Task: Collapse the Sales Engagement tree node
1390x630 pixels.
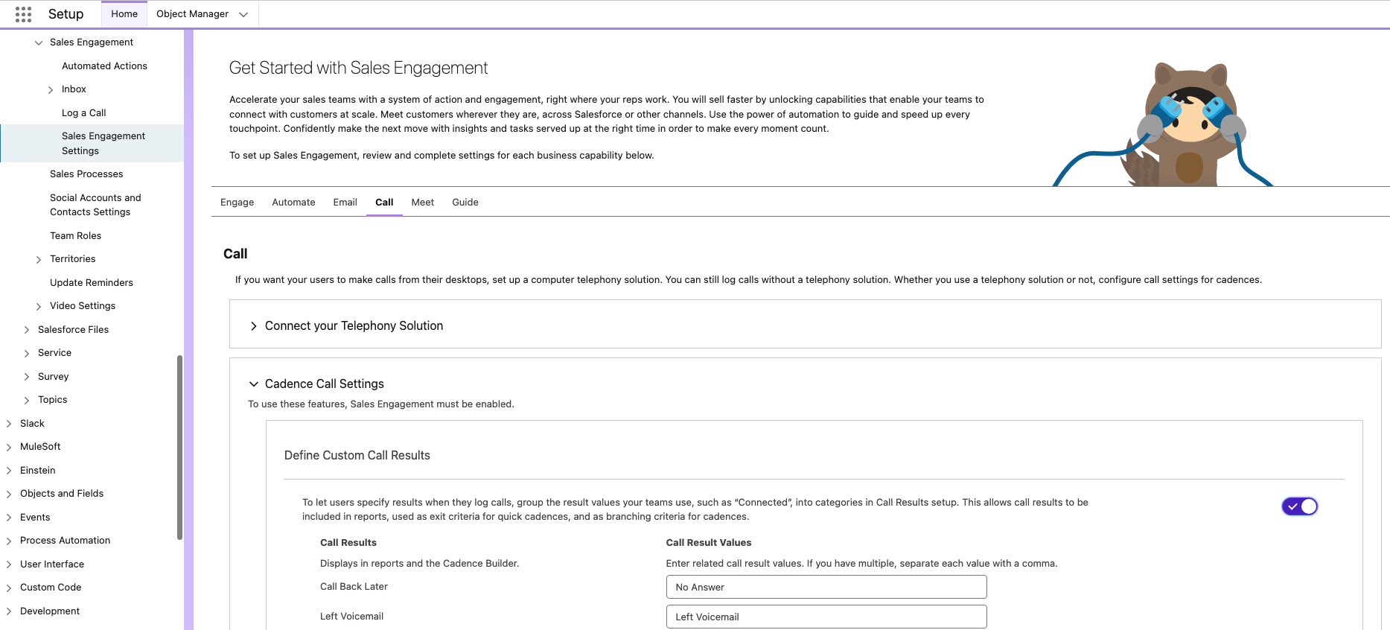Action: (x=39, y=42)
